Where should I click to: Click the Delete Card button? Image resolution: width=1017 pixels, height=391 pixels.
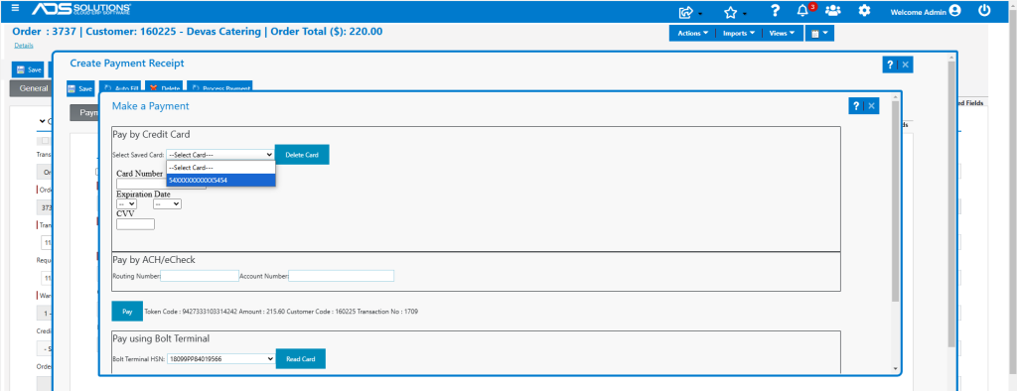click(302, 155)
